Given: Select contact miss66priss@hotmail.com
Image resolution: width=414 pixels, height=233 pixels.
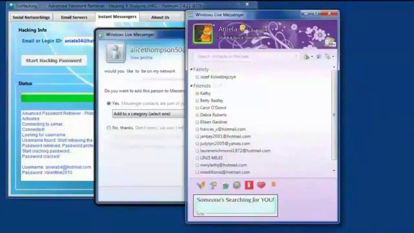Looking at the screenshot, I should pyautogui.click(x=225, y=172).
